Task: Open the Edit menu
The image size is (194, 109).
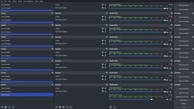Action: pyautogui.click(x=5, y=1)
